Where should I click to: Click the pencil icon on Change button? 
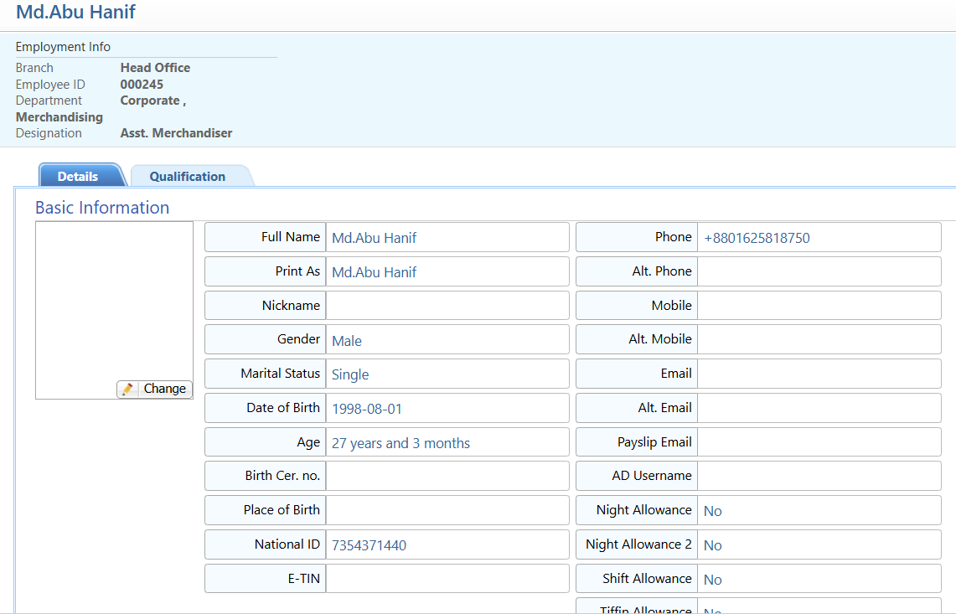(128, 390)
